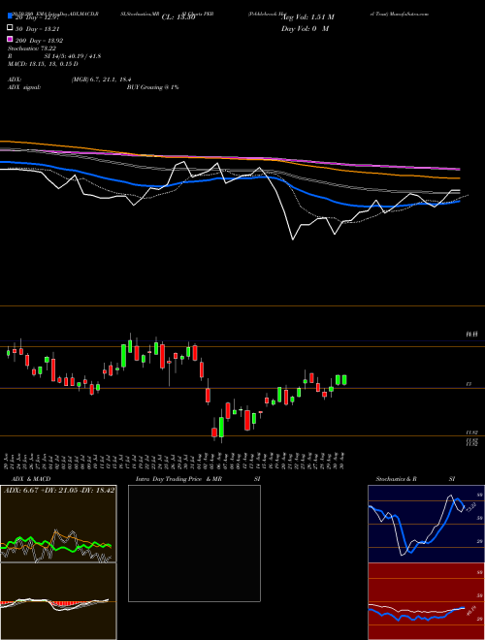The width and height of the screenshot is (485, 640).
Task: Click the white 50 Day legend swatch
Action: (10, 28)
